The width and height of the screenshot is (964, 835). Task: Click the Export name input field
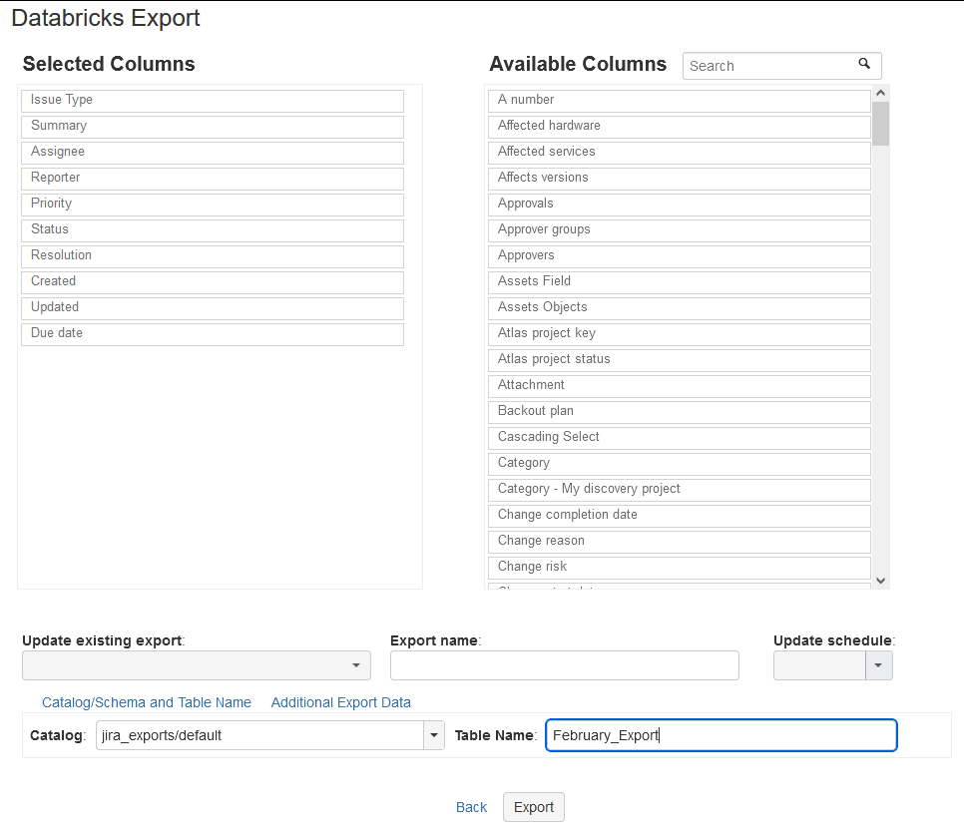[565, 665]
